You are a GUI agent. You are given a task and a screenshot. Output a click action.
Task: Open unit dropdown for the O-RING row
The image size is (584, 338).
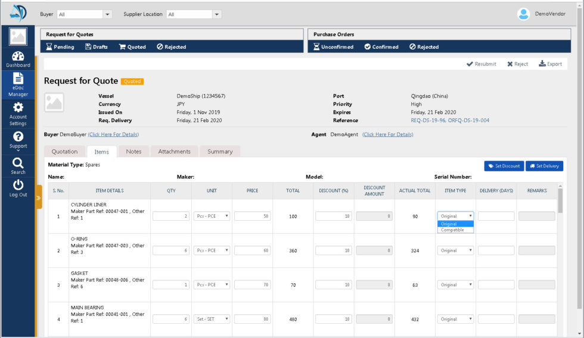coord(212,251)
